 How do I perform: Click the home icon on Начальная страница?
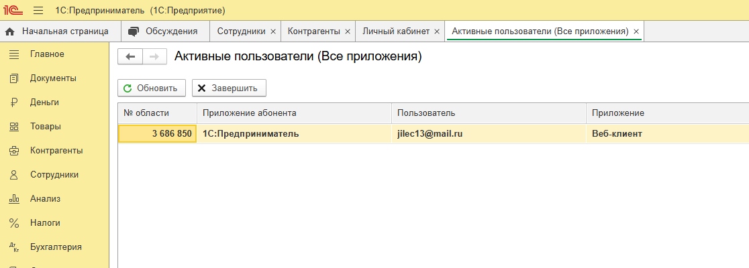(x=10, y=31)
